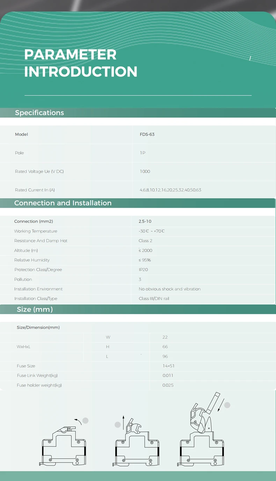Click the Altitude (m) label
The height and width of the screenshot is (481, 276).
pos(26,251)
